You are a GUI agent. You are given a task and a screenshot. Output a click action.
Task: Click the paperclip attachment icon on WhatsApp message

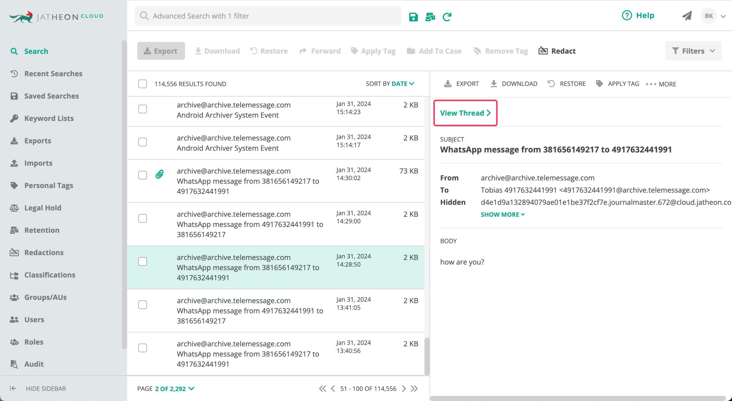coord(159,174)
